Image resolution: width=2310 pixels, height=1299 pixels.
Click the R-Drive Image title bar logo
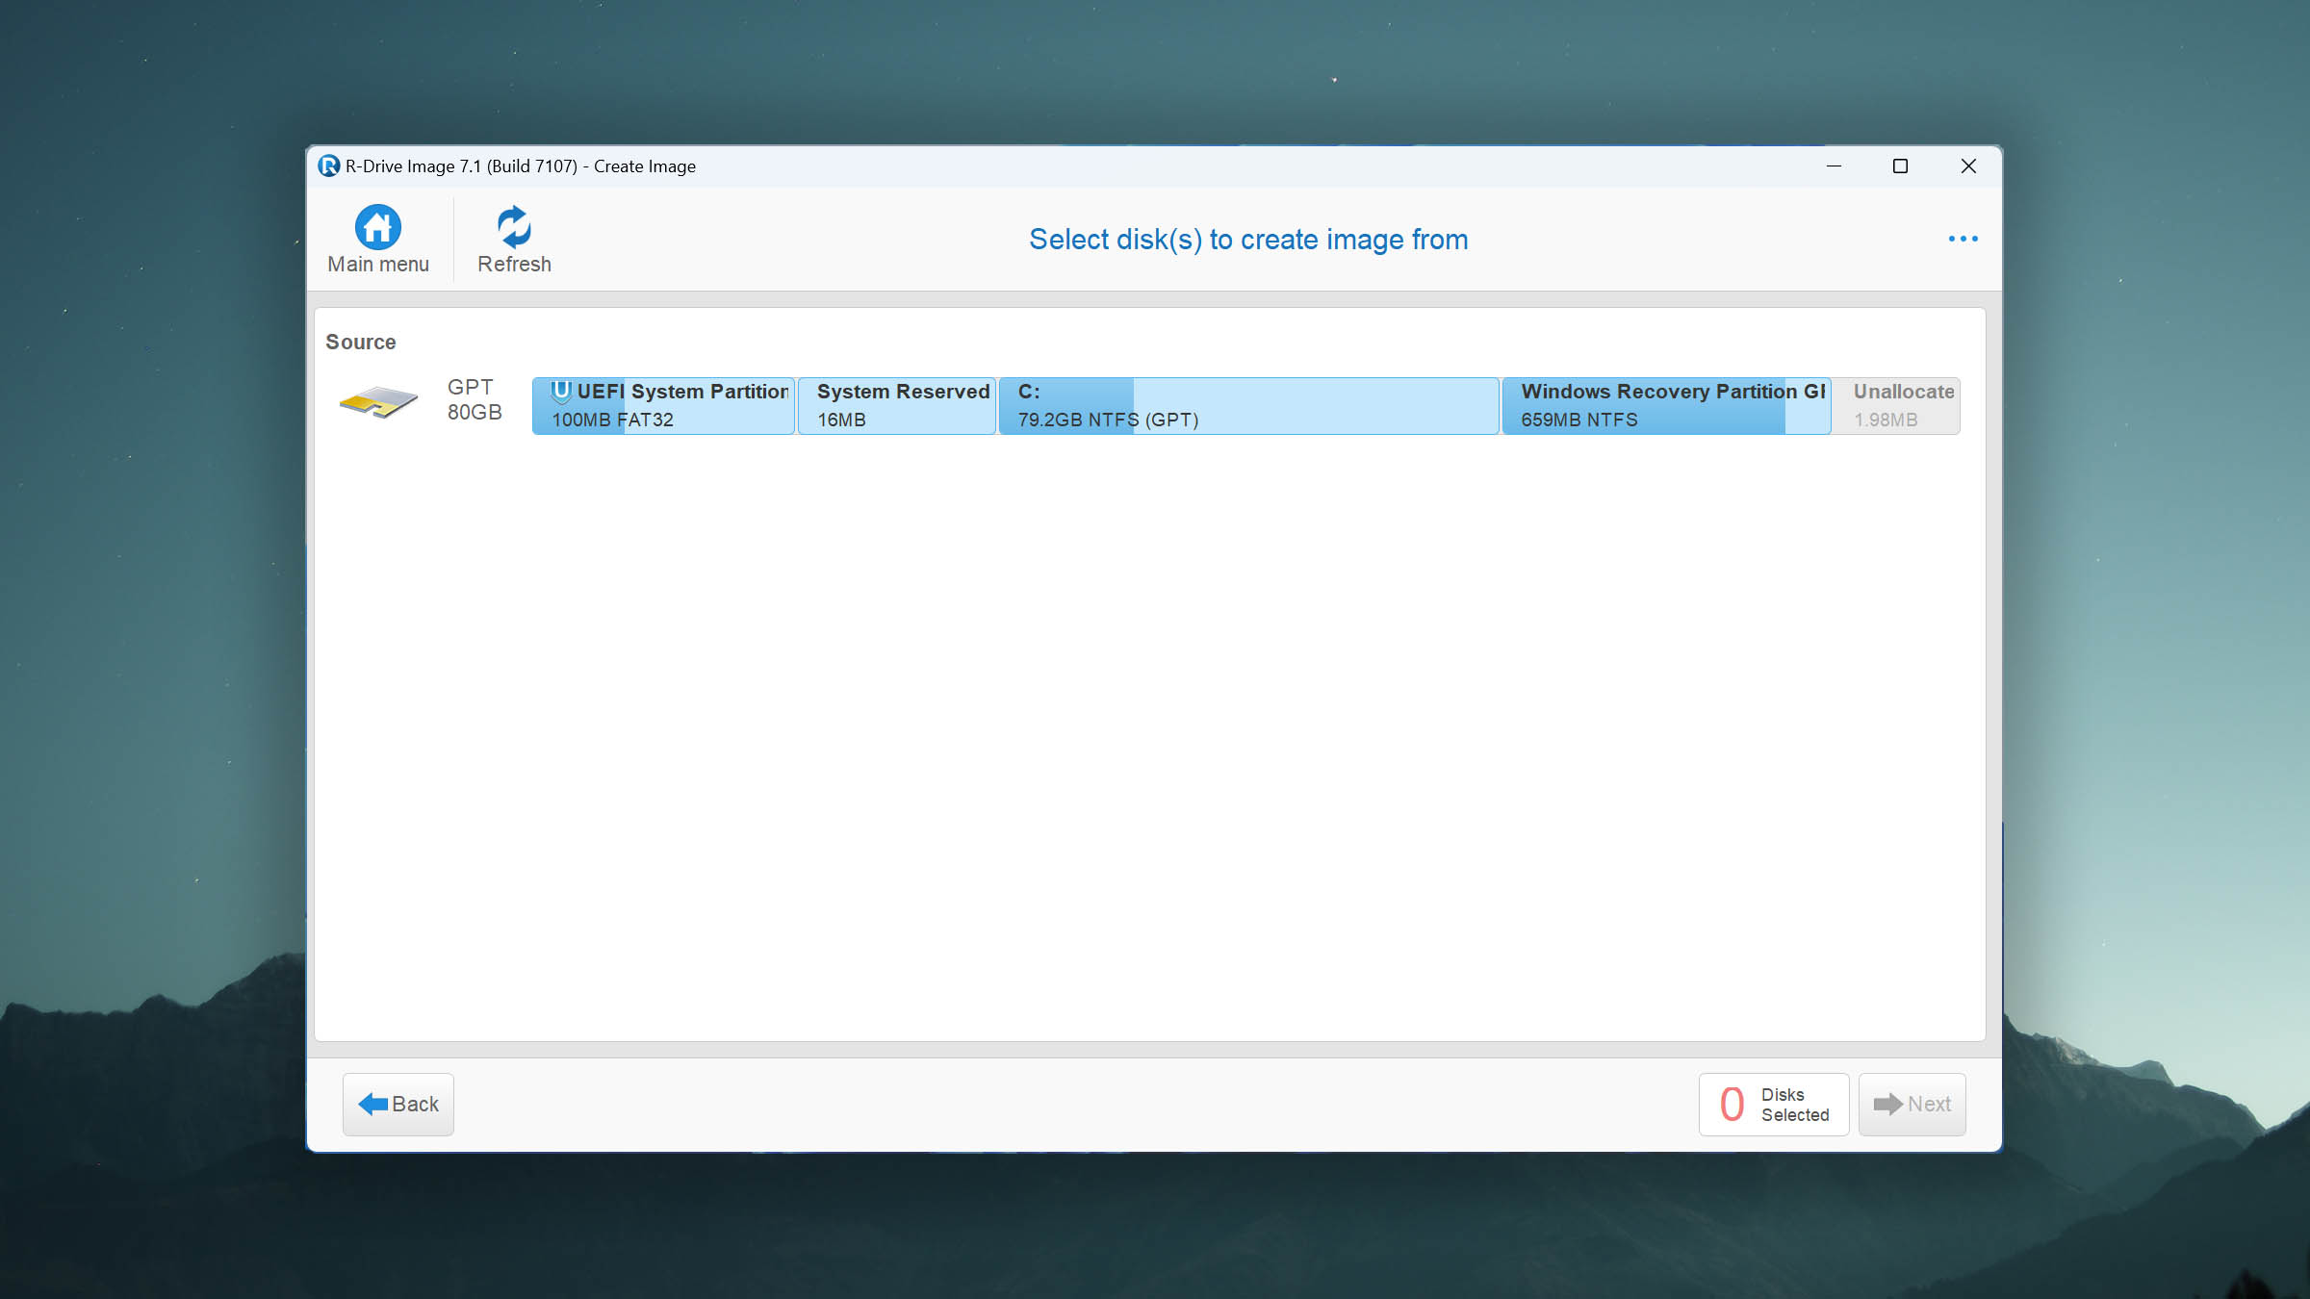(328, 166)
